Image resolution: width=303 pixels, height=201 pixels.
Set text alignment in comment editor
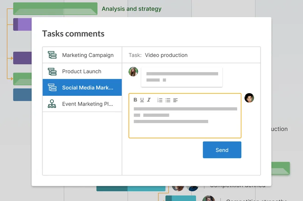coord(175,100)
